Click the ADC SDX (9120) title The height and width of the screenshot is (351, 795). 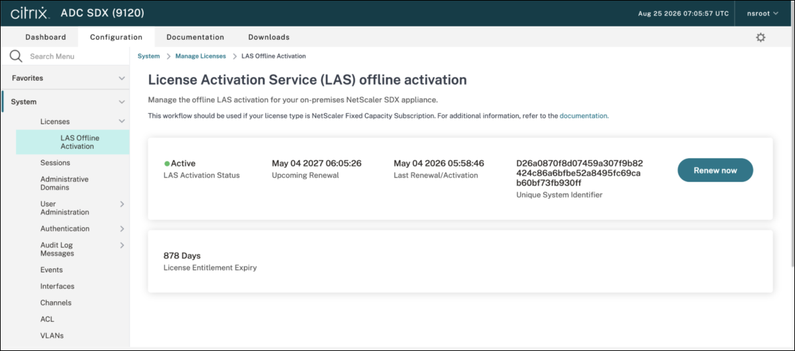click(102, 13)
